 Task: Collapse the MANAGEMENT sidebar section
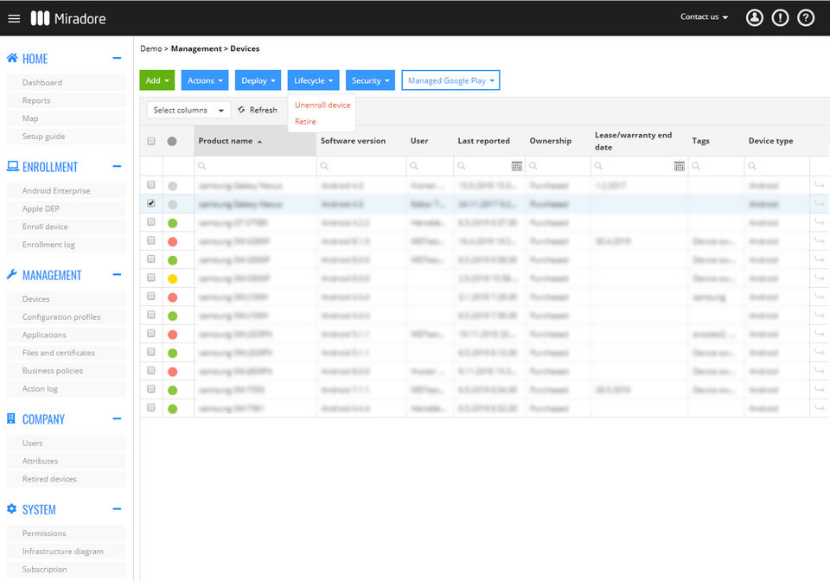click(117, 275)
